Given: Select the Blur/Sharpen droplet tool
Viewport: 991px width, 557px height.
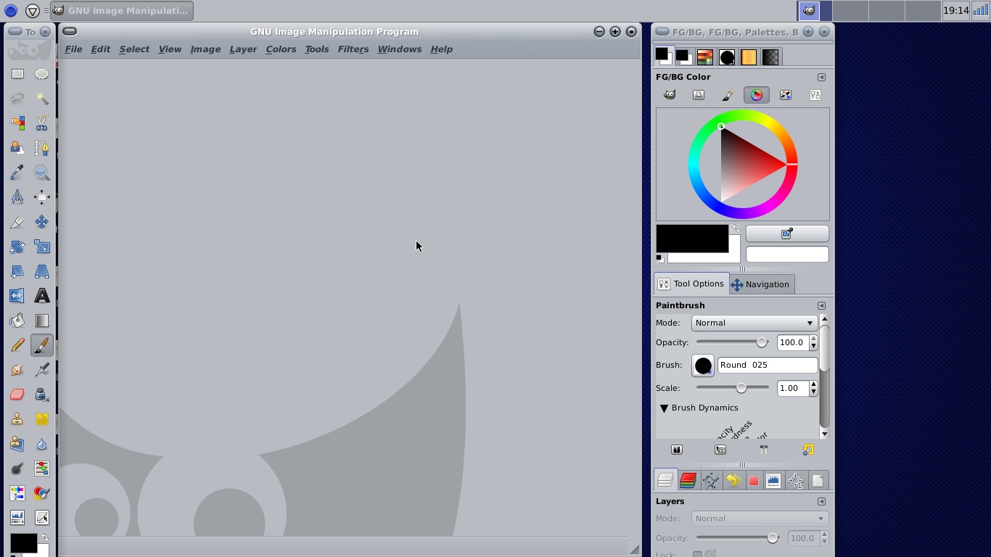Looking at the screenshot, I should [42, 444].
